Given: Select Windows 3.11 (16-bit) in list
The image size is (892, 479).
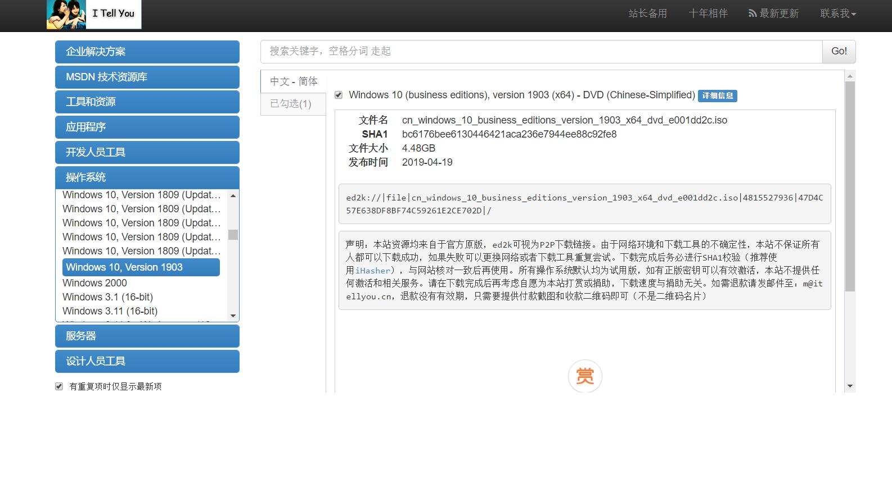Looking at the screenshot, I should tap(110, 311).
